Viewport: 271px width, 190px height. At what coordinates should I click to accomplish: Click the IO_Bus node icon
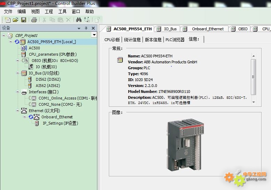24,73
